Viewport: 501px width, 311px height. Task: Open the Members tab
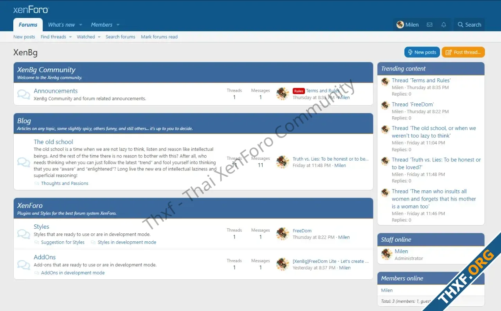point(102,25)
